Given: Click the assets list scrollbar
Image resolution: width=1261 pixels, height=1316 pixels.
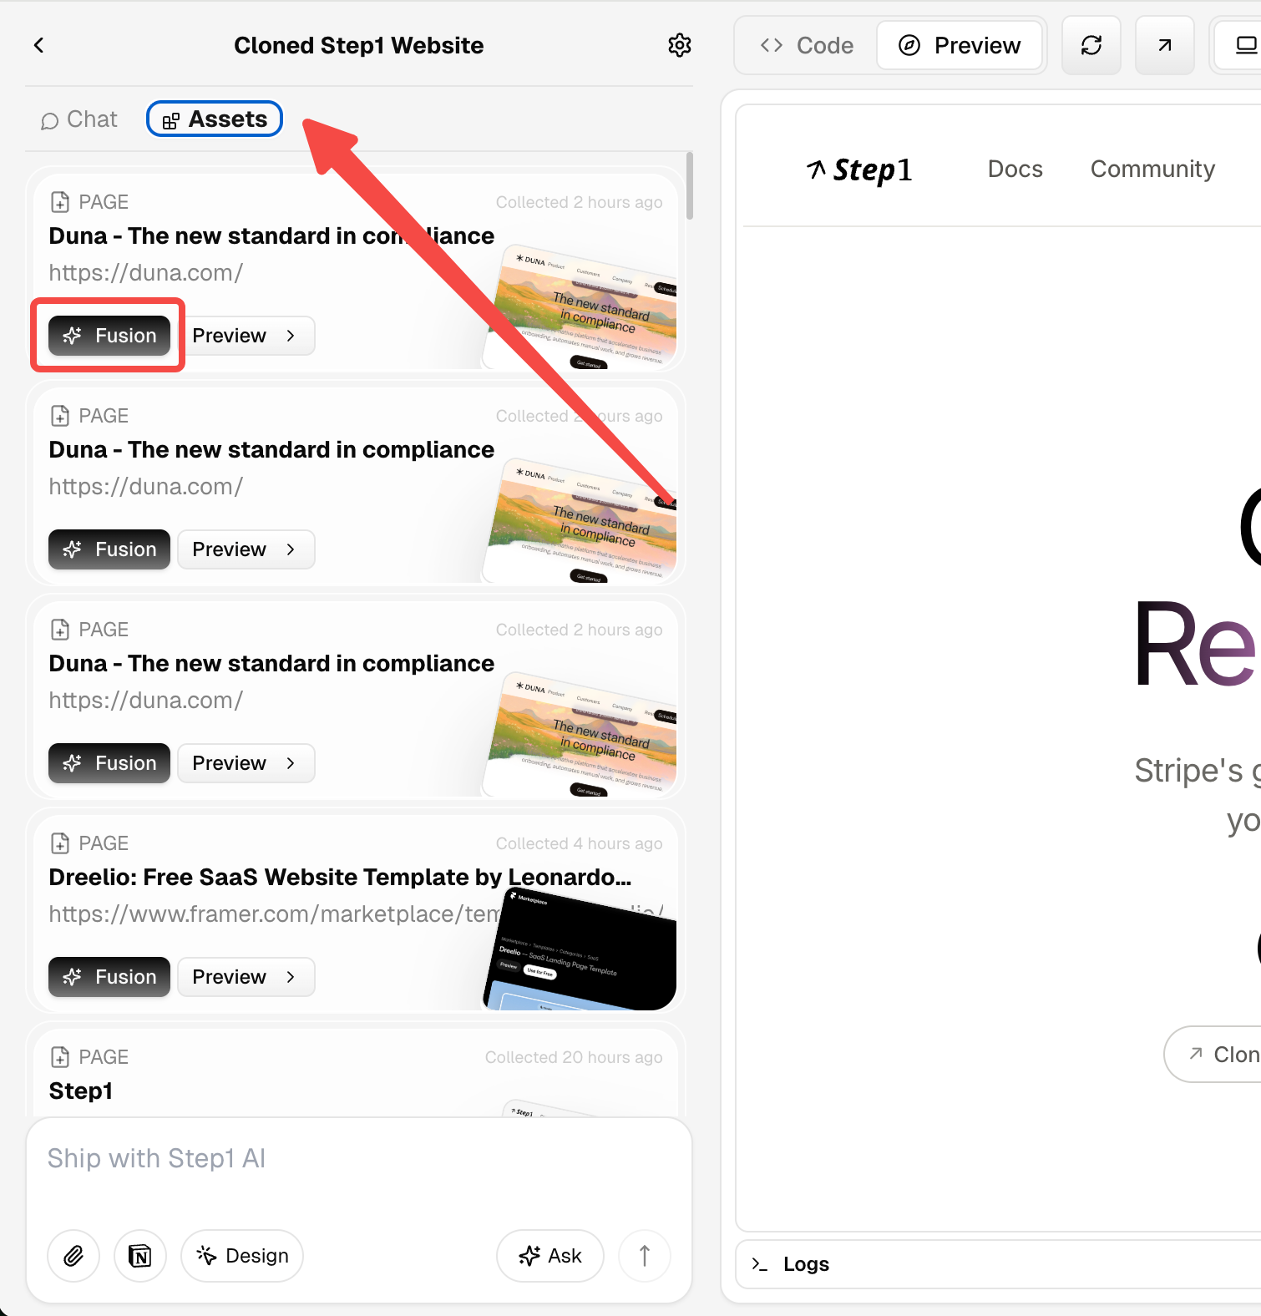Looking at the screenshot, I should coord(689,186).
